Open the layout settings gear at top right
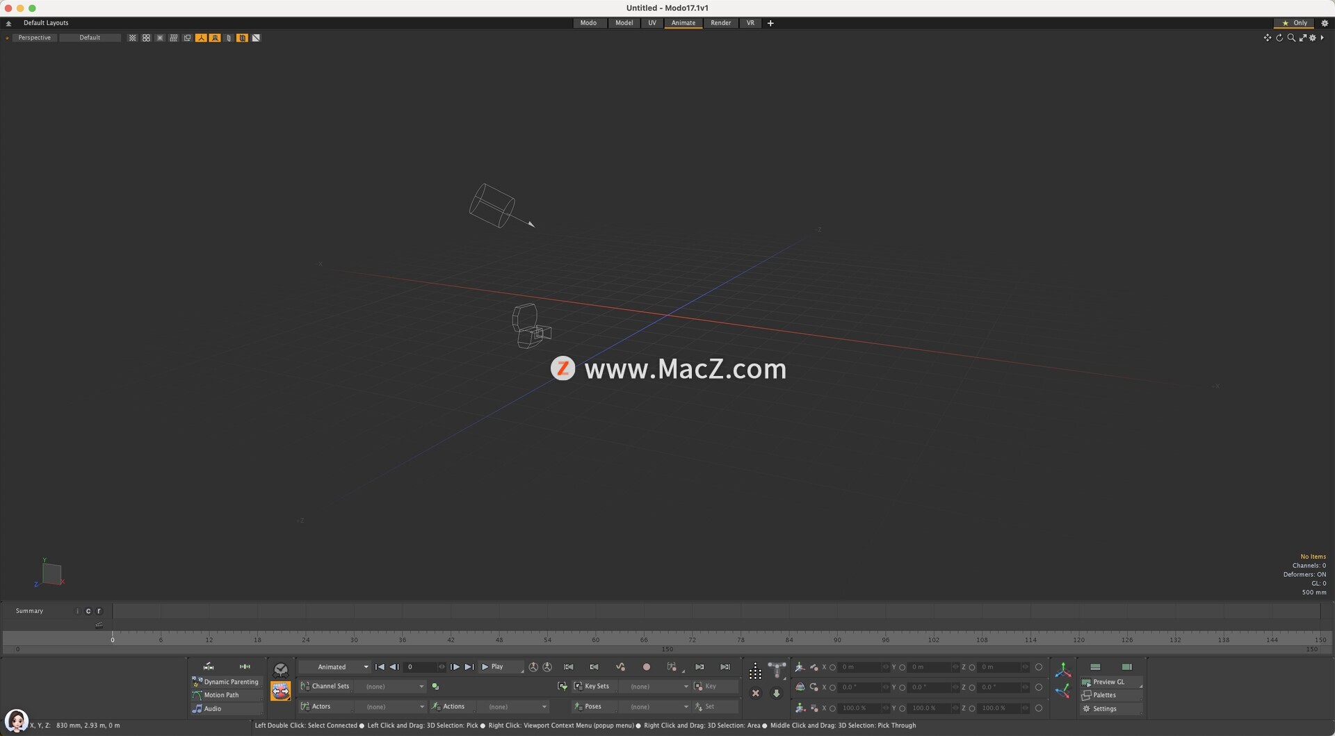 (x=1325, y=23)
